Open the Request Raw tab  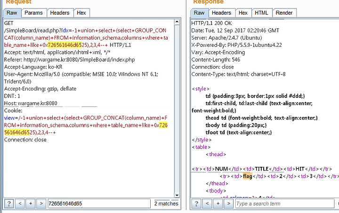tap(12, 13)
